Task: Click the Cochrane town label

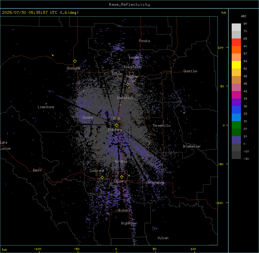Action: pyautogui.click(x=97, y=171)
